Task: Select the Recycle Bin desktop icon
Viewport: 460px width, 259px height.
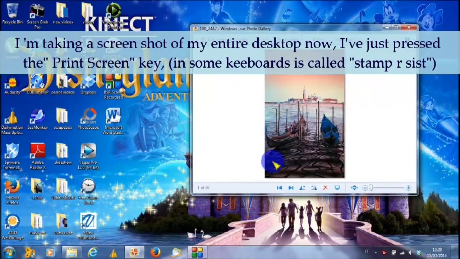Action: click(12, 14)
